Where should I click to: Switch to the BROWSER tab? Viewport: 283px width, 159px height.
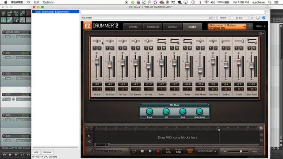coord(153,26)
